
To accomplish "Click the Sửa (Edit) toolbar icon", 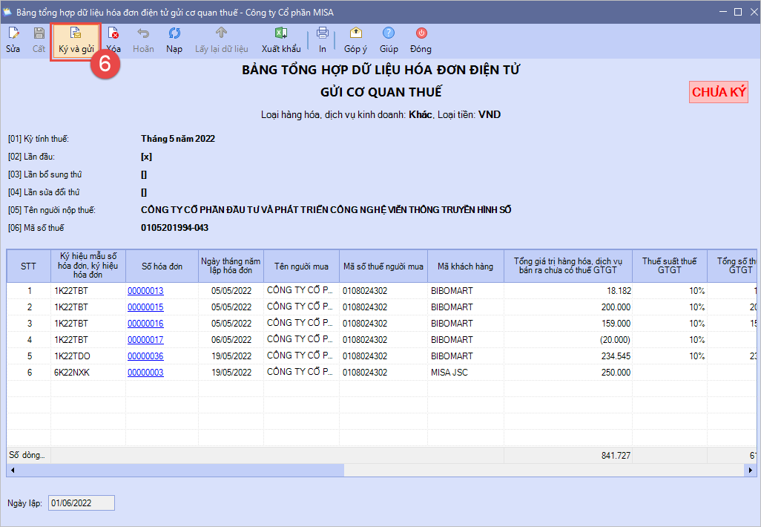I will pyautogui.click(x=13, y=39).
